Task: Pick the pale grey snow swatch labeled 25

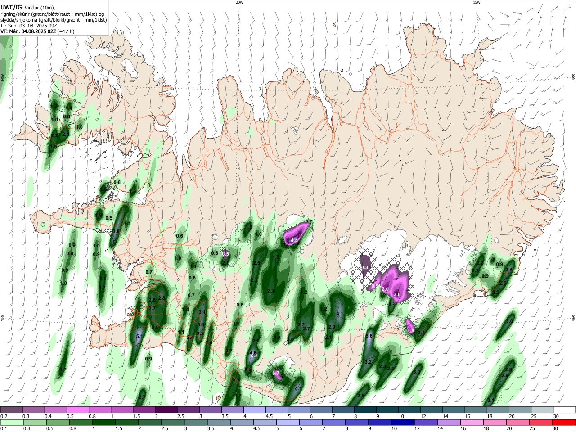Action: click(542, 409)
